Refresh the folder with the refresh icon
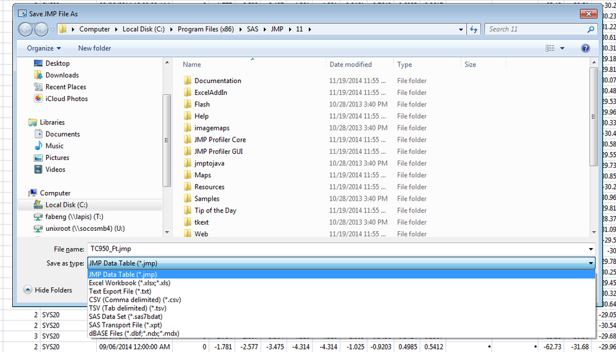Screen dimensions: 616x352 pos(474,30)
